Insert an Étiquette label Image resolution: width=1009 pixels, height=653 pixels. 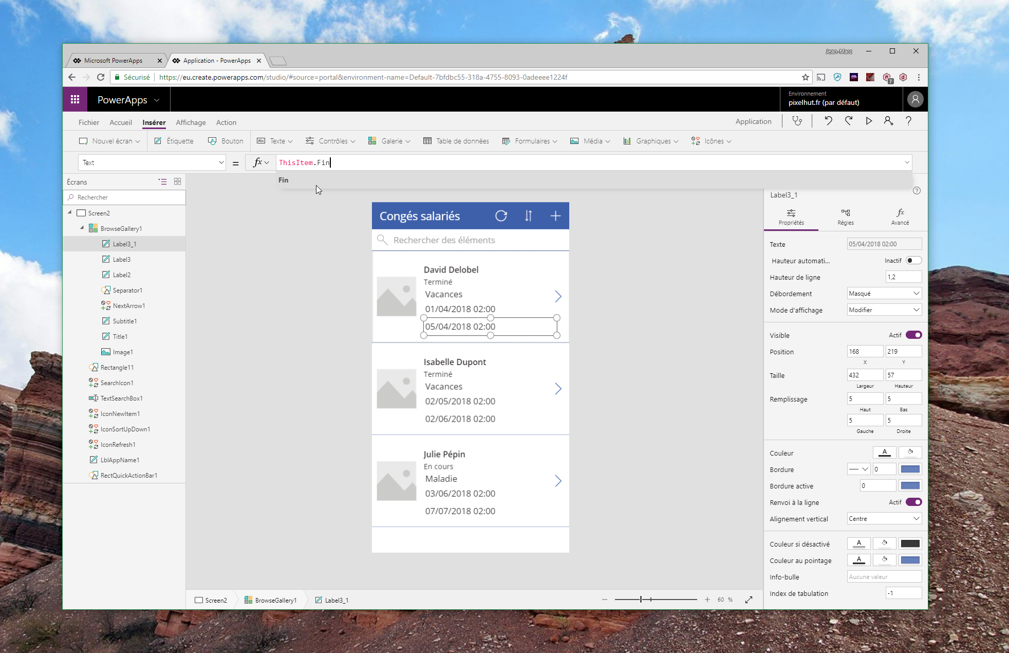[174, 141]
